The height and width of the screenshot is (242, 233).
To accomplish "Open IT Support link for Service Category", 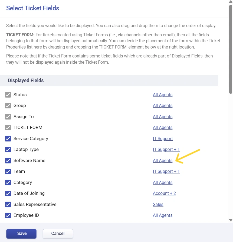I will [x=163, y=138].
